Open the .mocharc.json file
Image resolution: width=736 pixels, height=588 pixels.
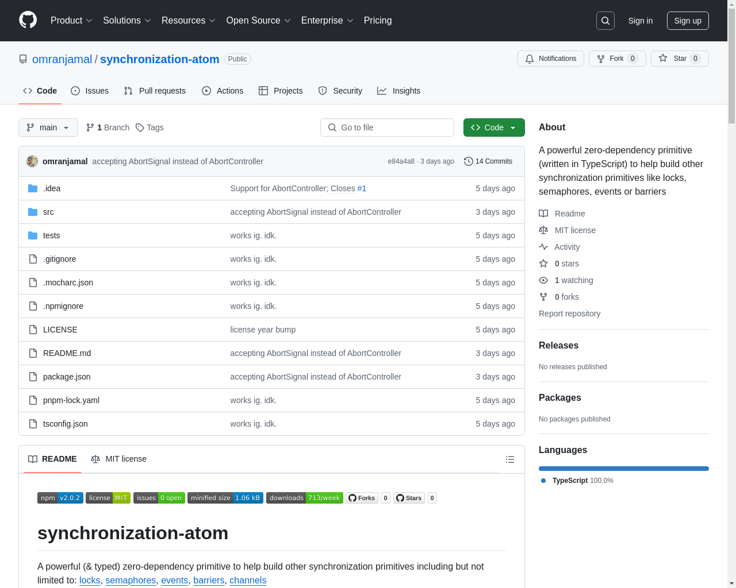[x=68, y=283]
